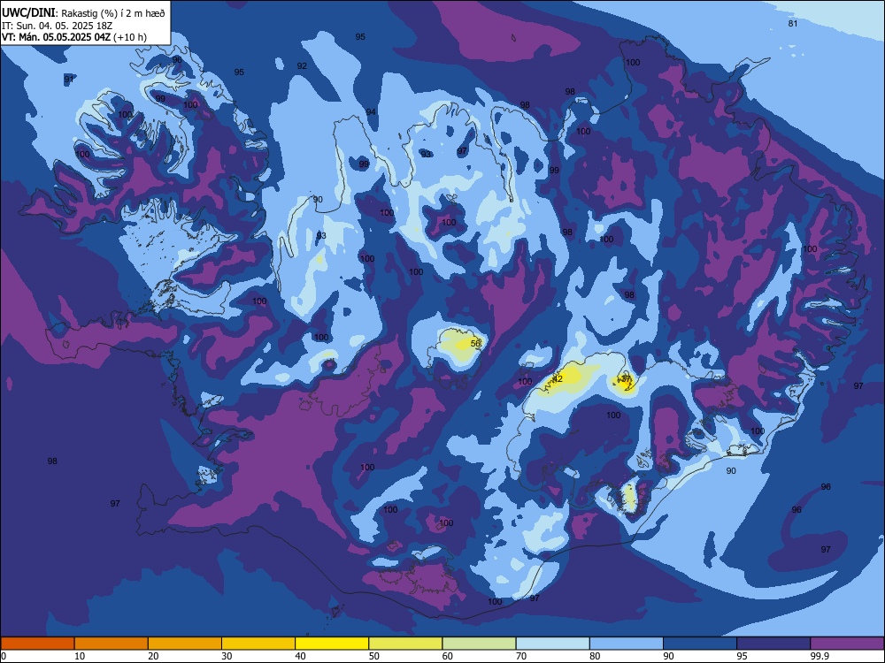The height and width of the screenshot is (663, 885).
Task: Click the valid time 'VT: Mán. 05.05.2025 04Z (+10 h)'
Action: [74, 37]
